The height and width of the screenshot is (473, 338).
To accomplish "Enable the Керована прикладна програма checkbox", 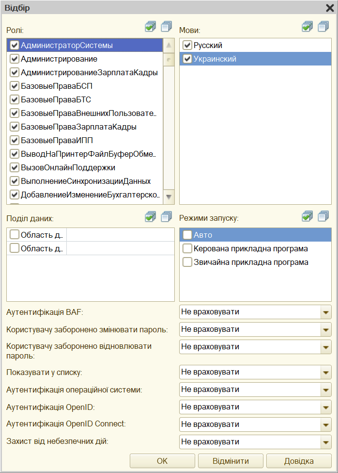I will (x=187, y=248).
